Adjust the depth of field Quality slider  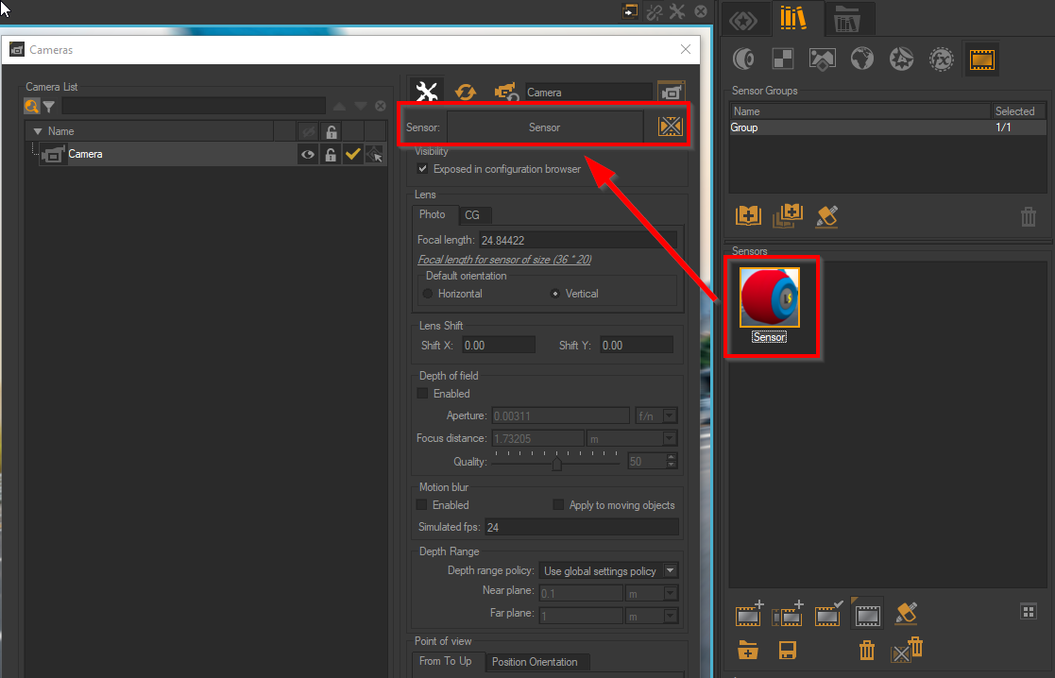(x=556, y=462)
